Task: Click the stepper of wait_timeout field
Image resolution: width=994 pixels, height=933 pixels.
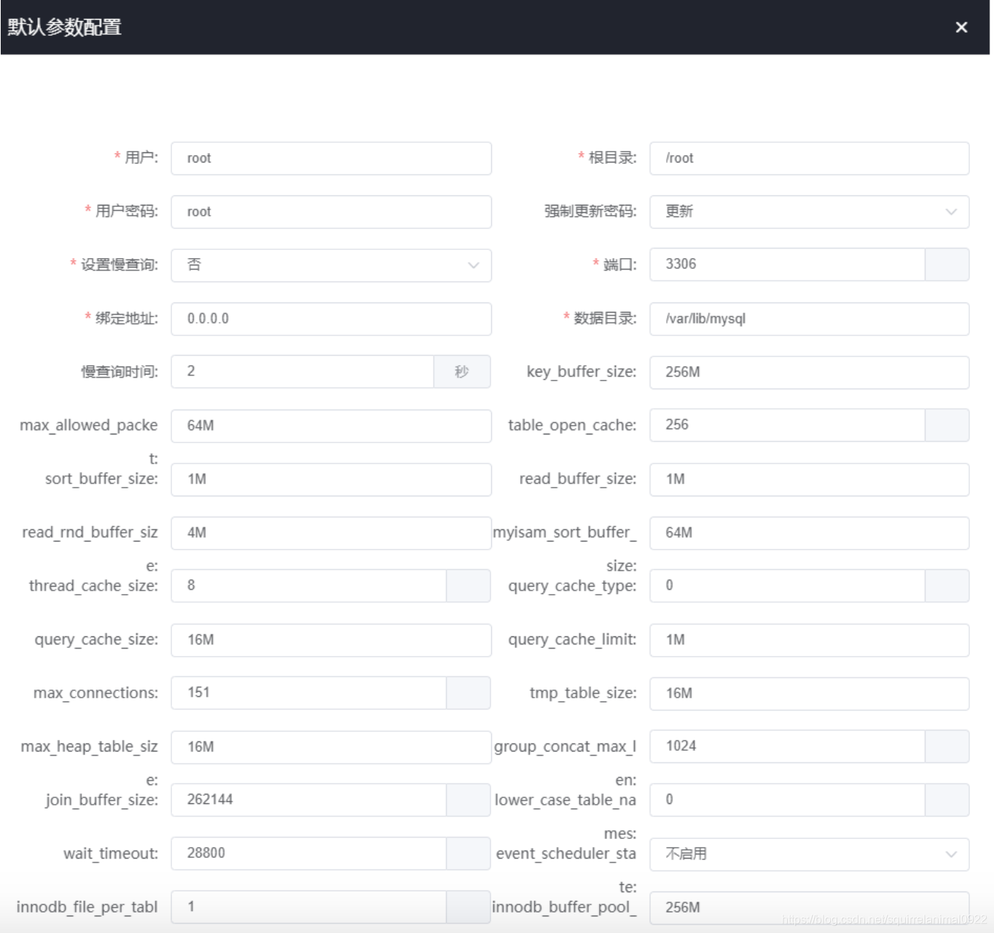Action: [x=468, y=854]
